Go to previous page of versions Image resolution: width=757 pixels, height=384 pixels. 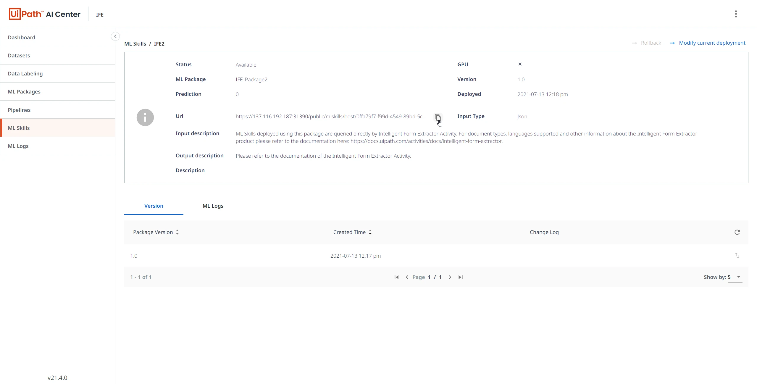[407, 277]
